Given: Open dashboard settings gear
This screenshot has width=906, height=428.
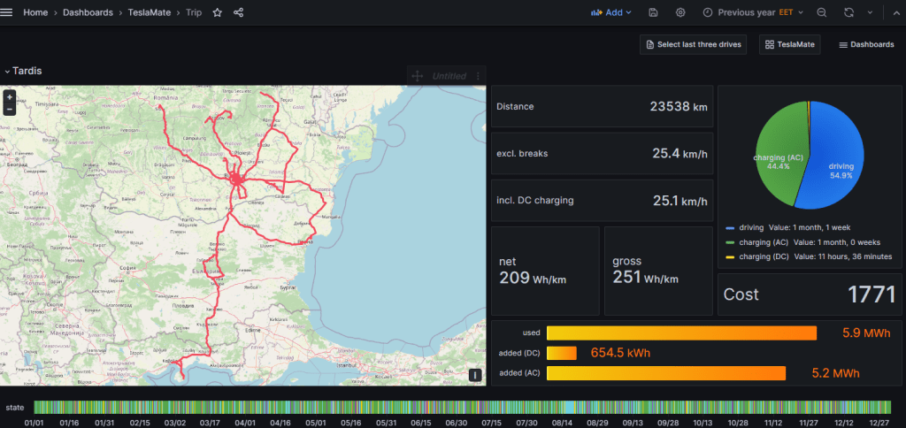Looking at the screenshot, I should pos(680,12).
